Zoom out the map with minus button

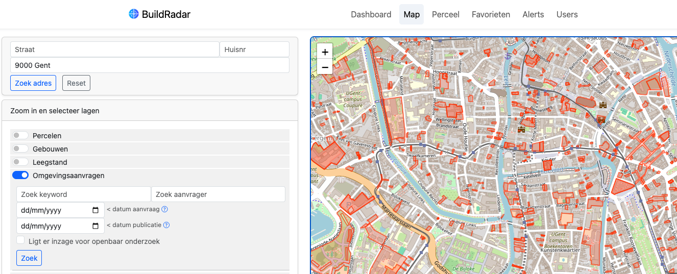325,67
